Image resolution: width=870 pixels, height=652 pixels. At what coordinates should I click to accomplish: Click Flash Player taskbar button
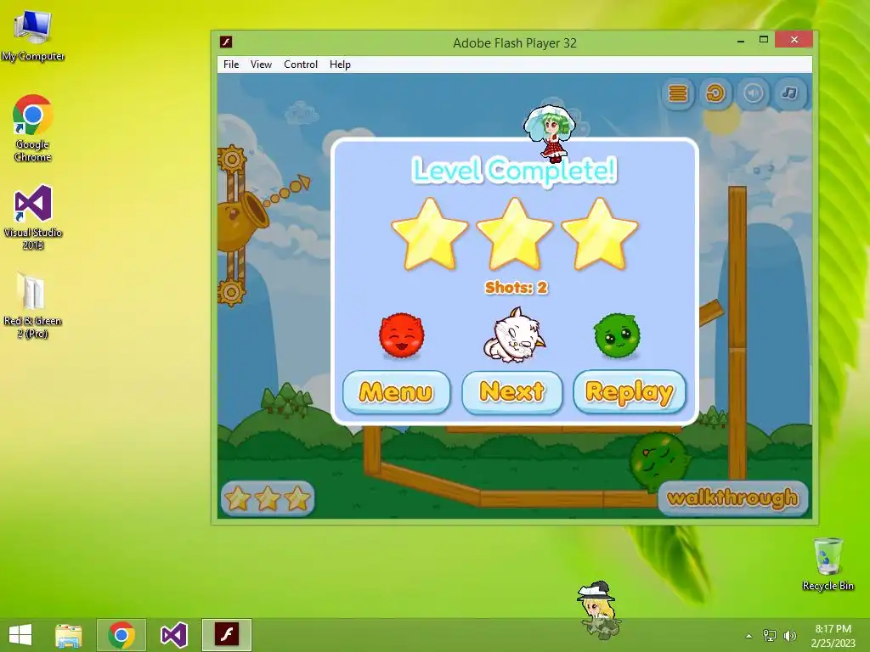pyautogui.click(x=226, y=635)
